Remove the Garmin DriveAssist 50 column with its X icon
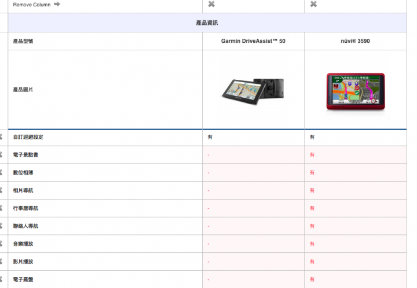The image size is (417, 288). click(x=211, y=4)
